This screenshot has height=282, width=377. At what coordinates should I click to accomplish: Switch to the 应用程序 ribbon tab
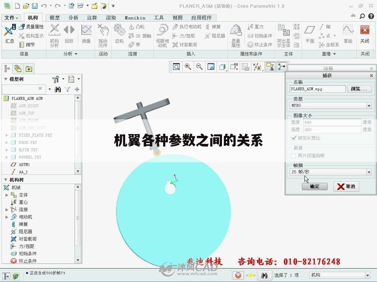201,18
